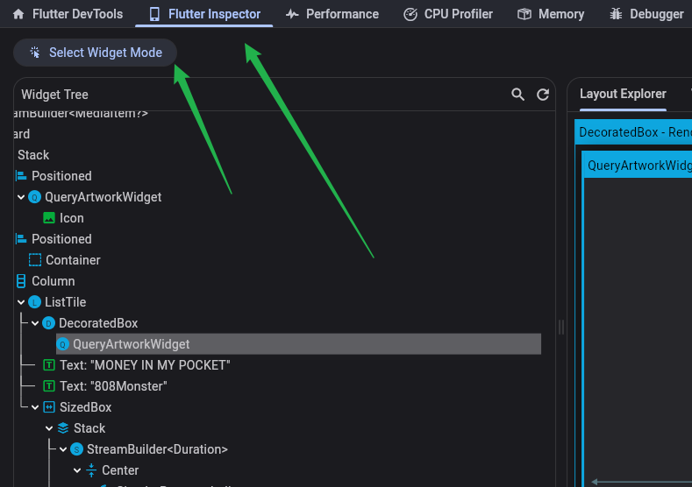Collapse the Stack node under SizedBox
692x487 pixels.
(49, 428)
